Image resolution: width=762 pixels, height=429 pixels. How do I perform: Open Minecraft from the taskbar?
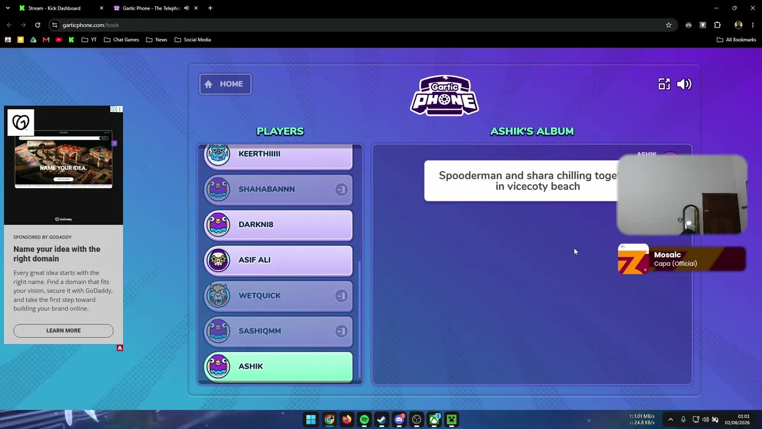(x=452, y=419)
